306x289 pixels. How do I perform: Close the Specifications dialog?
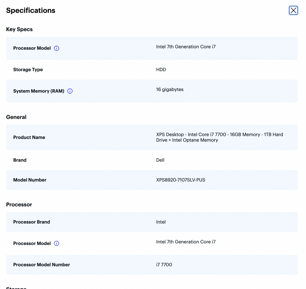(x=293, y=10)
